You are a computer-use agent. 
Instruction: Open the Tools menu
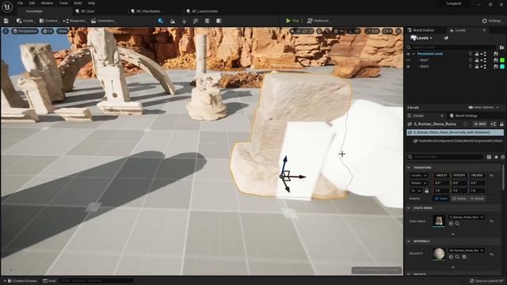(x=63, y=3)
